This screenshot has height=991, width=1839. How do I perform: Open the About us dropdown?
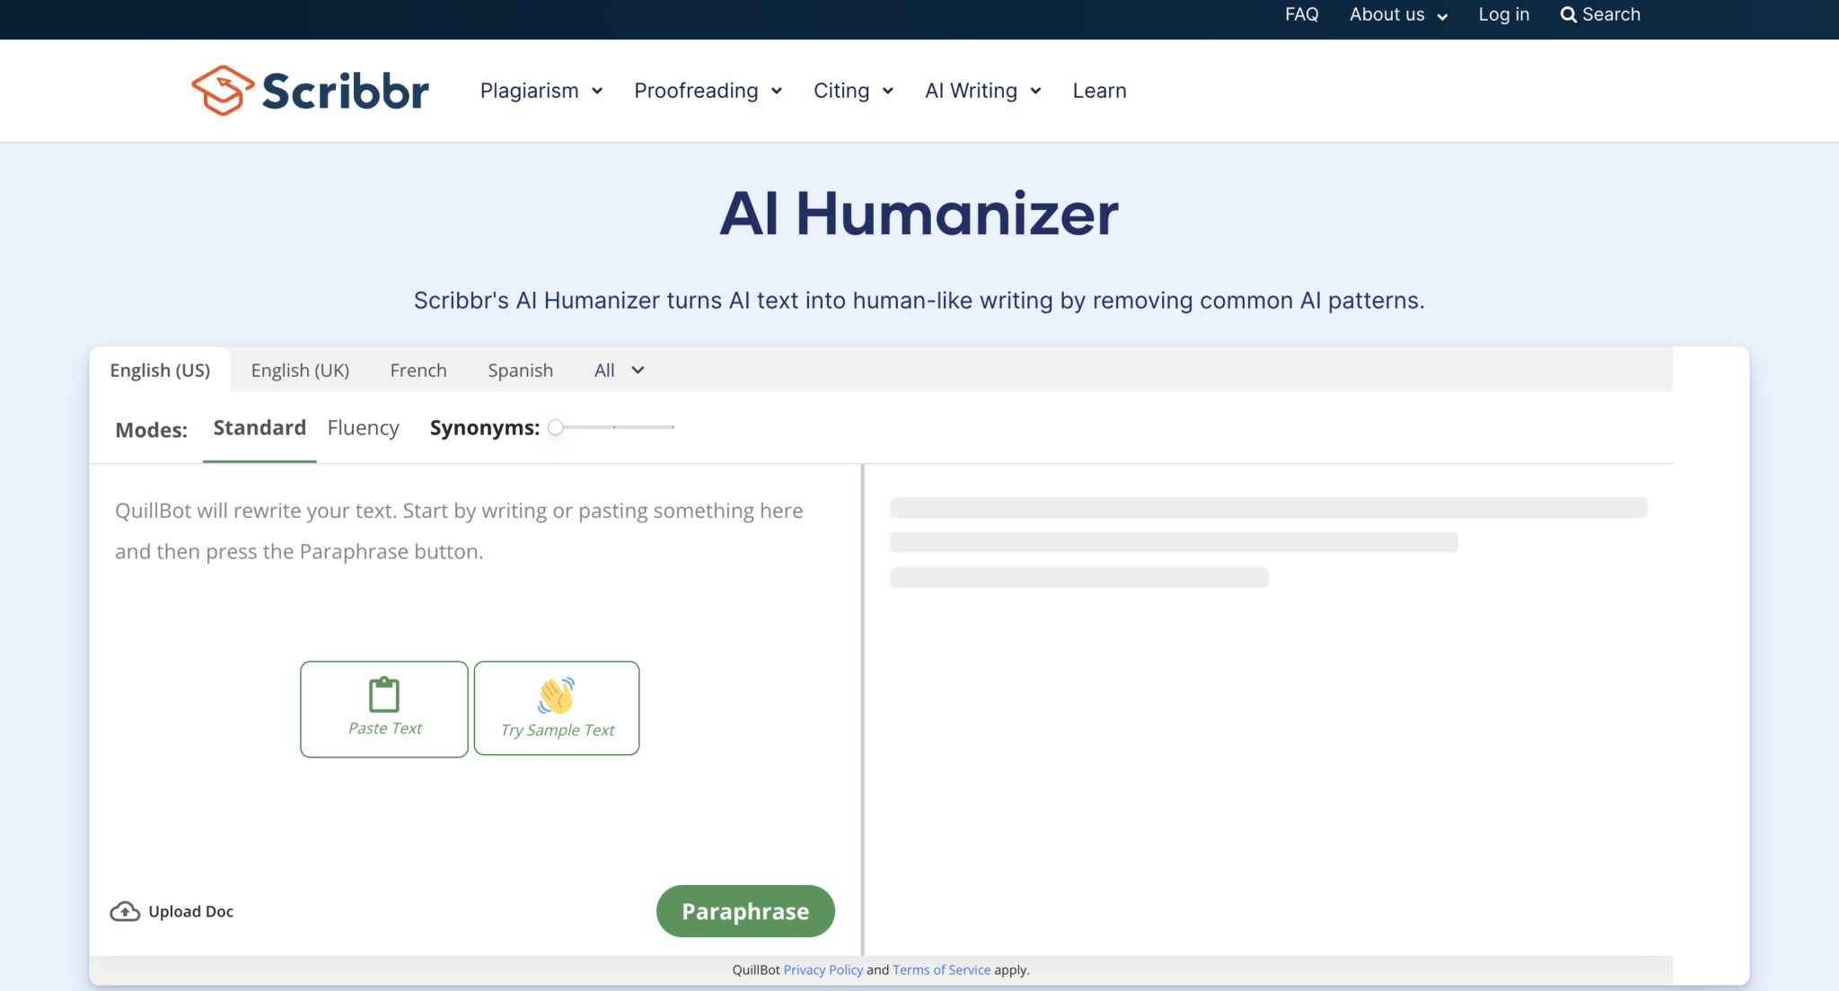(x=1398, y=14)
